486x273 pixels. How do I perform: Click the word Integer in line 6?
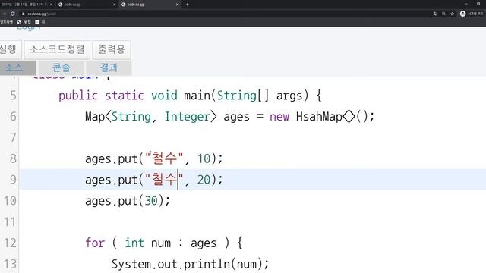click(x=188, y=117)
